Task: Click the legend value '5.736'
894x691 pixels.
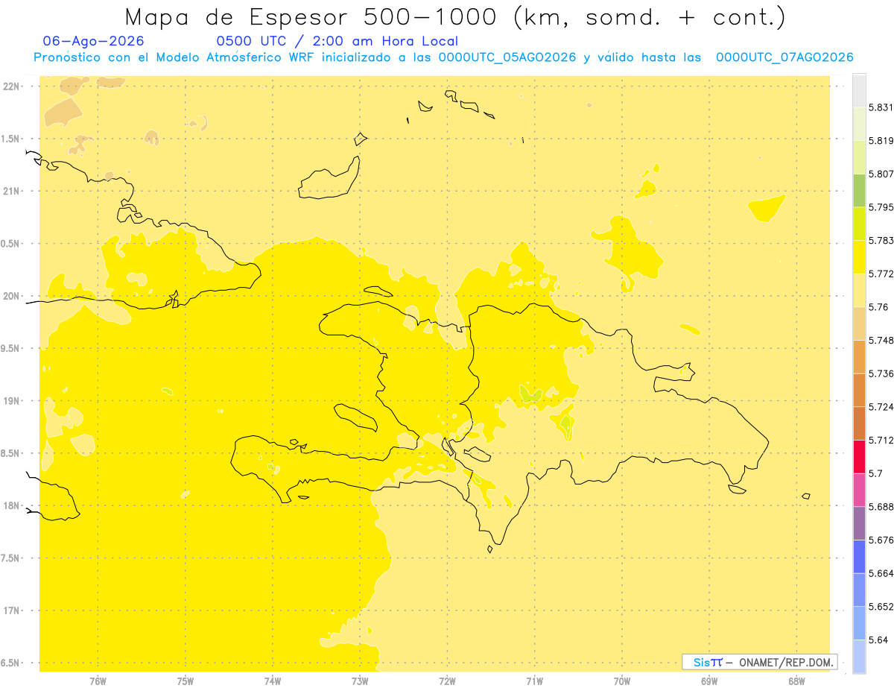Action: 881,373
